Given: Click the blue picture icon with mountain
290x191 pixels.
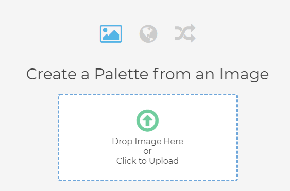Looking at the screenshot, I should (111, 34).
